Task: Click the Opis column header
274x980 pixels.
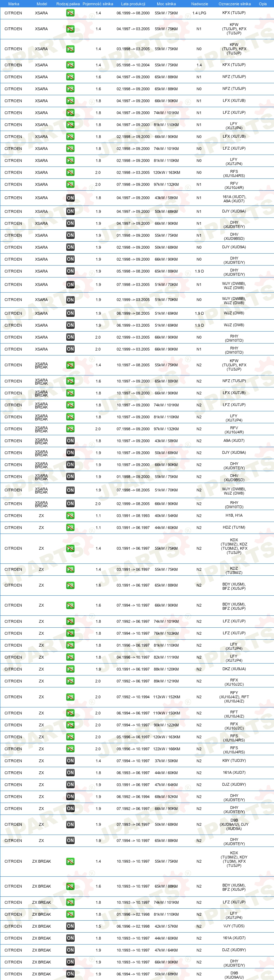Action: pyautogui.click(x=263, y=4)
